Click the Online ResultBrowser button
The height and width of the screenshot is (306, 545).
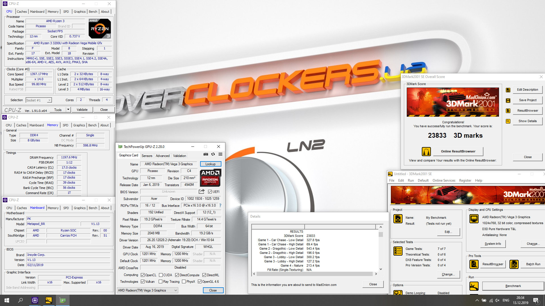pos(458,152)
